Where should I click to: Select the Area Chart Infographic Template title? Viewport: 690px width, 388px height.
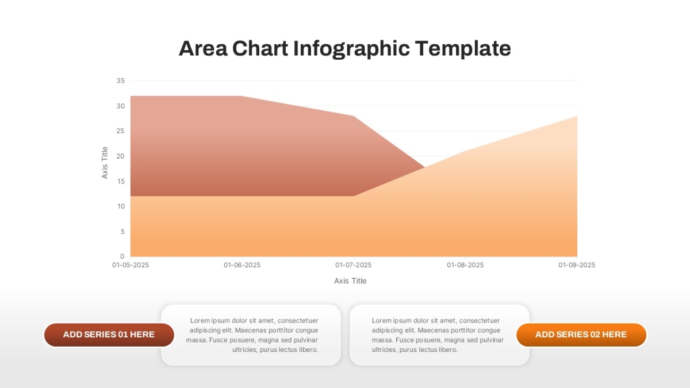coord(345,48)
